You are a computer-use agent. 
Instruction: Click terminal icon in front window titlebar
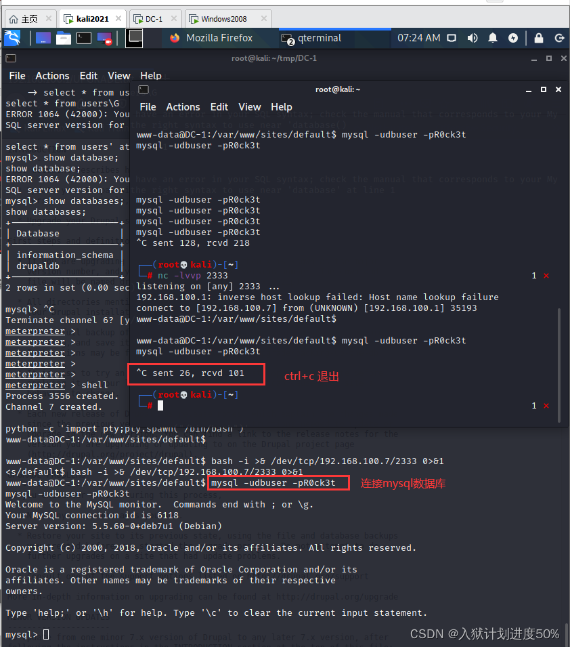click(x=144, y=89)
